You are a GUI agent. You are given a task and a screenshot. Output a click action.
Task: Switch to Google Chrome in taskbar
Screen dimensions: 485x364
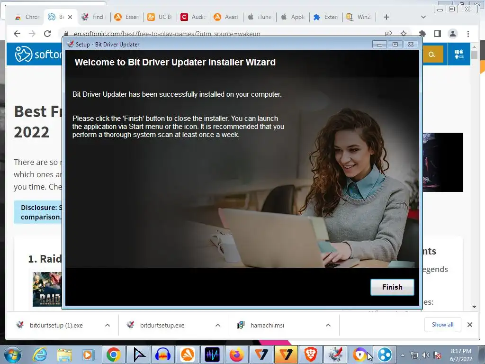(x=114, y=355)
